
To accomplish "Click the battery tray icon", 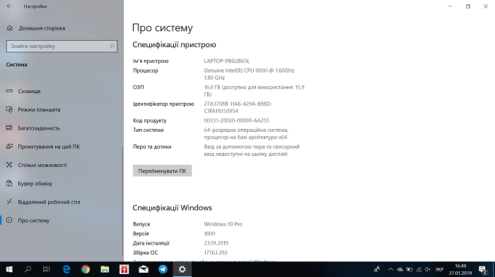I will pyautogui.click(x=409, y=269).
